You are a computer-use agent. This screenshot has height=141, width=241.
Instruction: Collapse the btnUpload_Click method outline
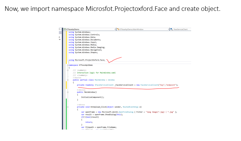[68, 107]
